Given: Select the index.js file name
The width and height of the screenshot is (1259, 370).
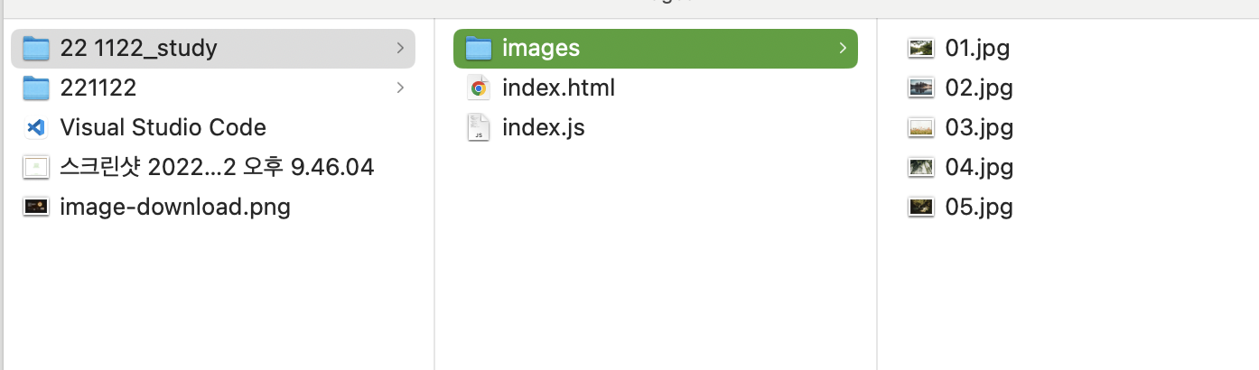Looking at the screenshot, I should pos(544,127).
